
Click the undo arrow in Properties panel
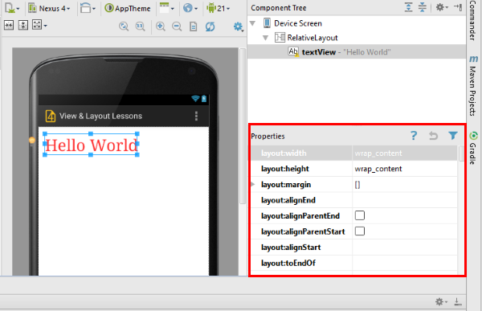tap(433, 136)
